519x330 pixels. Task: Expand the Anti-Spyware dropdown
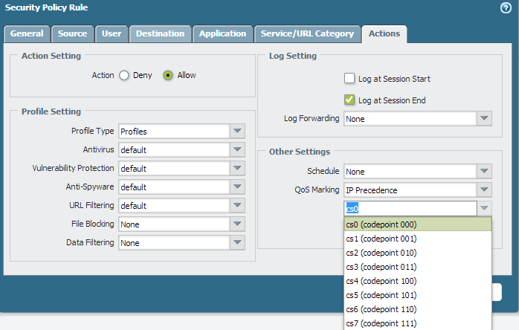[237, 187]
